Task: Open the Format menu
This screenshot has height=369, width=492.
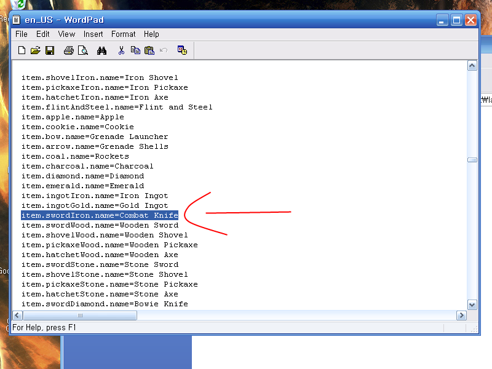Action: click(124, 34)
